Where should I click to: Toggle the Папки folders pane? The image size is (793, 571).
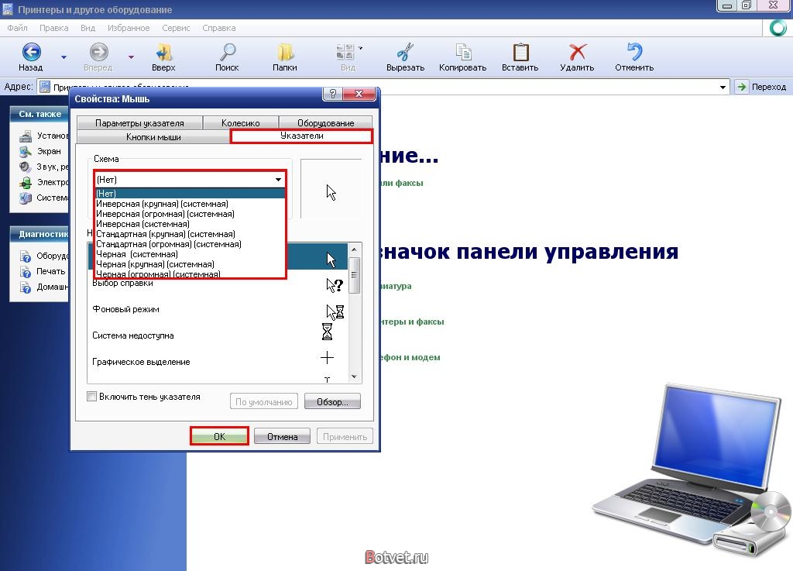(285, 57)
